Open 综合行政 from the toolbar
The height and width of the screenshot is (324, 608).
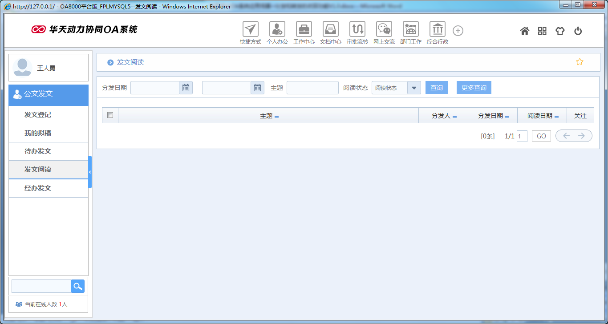pos(437,30)
